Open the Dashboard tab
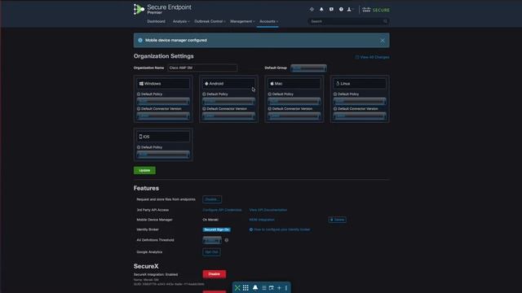 156,21
